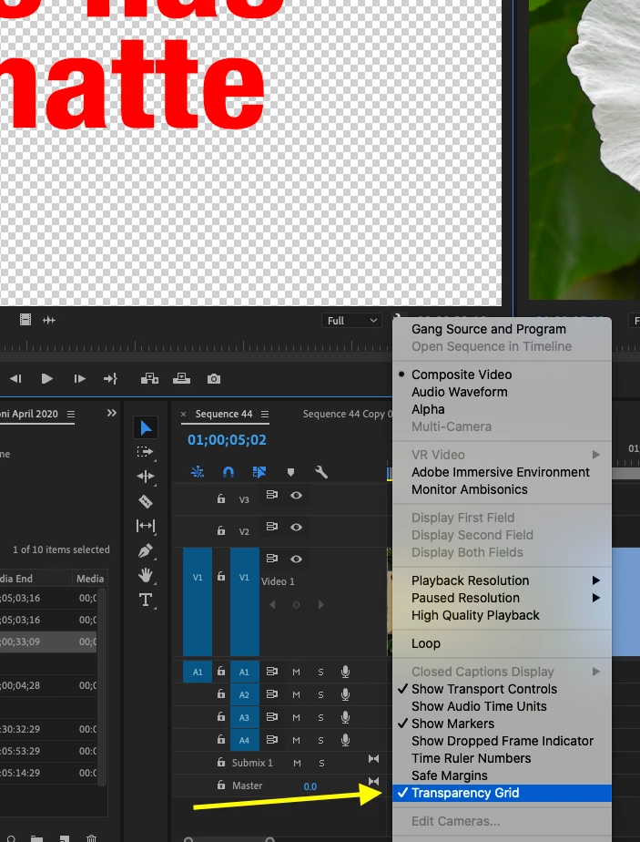Select the Razor tool
Screen dimensions: 640x842
(x=146, y=501)
